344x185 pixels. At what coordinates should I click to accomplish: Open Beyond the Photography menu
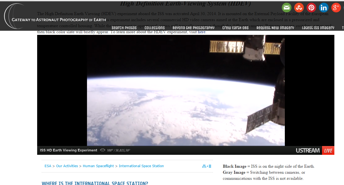[x=193, y=28]
